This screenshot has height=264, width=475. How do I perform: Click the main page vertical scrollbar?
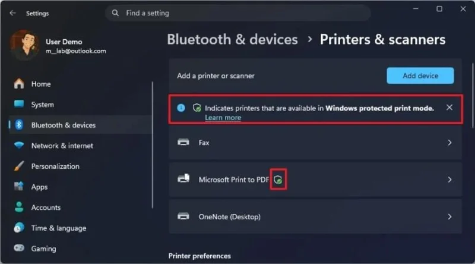coord(473,96)
